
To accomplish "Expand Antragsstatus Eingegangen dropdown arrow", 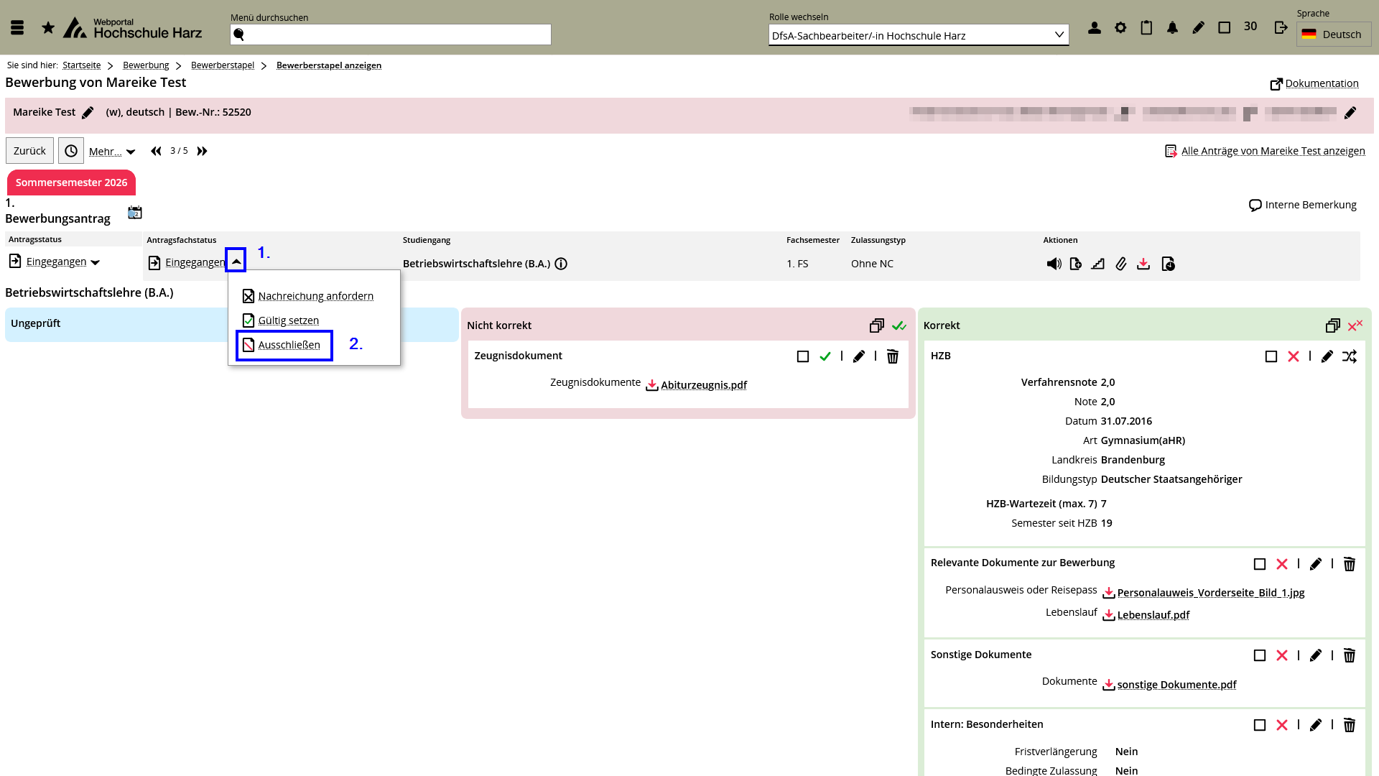I will [96, 262].
